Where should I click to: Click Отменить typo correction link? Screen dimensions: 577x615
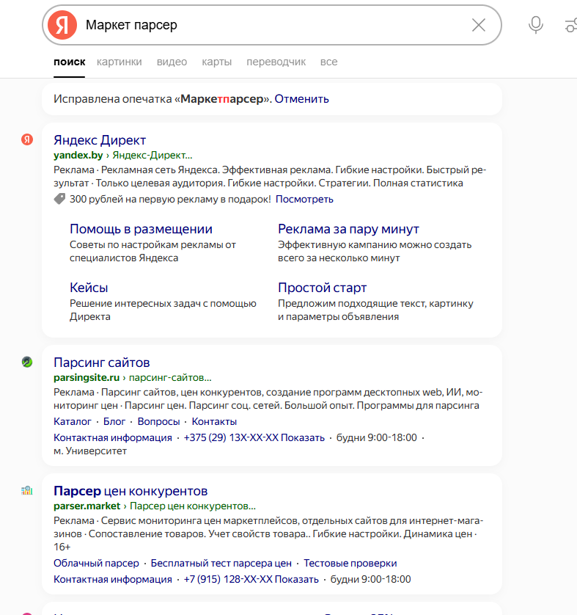point(301,99)
